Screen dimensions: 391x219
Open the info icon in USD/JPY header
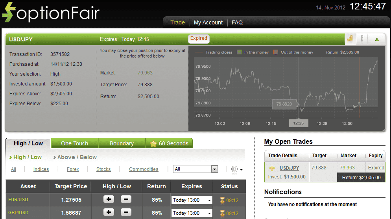[x=362, y=39]
